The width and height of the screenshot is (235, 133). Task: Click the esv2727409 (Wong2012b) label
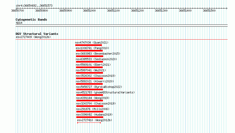[33, 37]
